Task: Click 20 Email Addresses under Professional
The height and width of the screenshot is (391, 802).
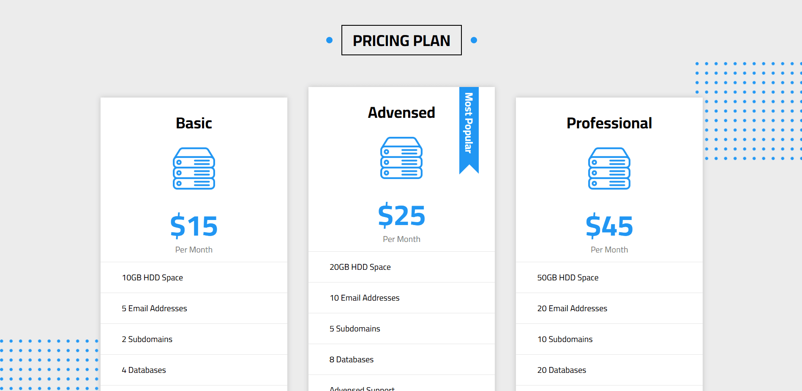Action: (572, 308)
